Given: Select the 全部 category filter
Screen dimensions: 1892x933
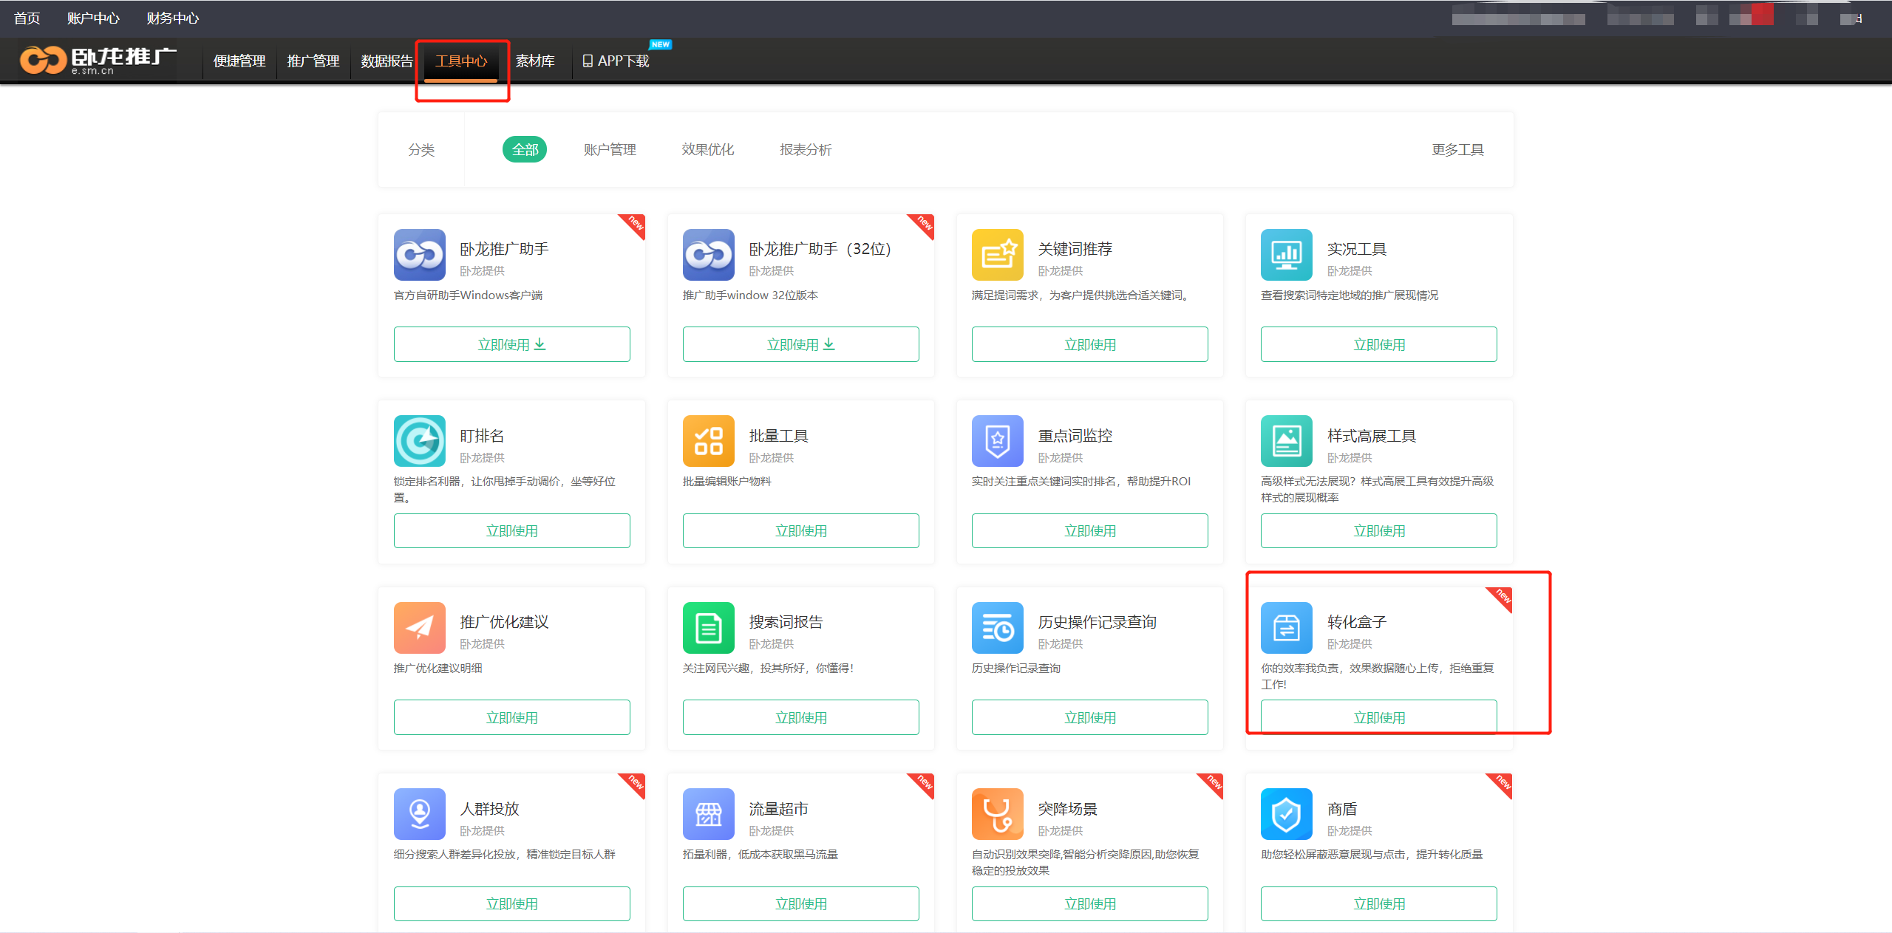Looking at the screenshot, I should (525, 149).
